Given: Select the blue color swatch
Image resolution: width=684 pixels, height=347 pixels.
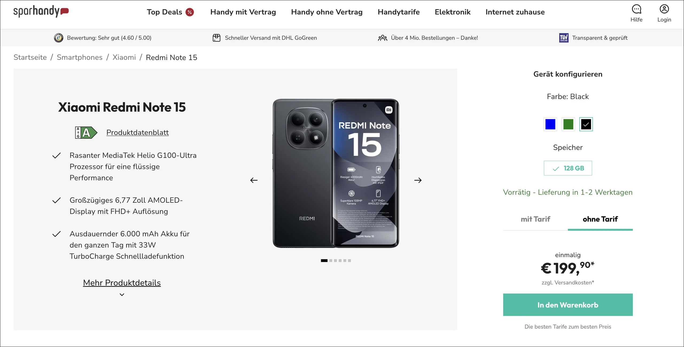Looking at the screenshot, I should click(x=550, y=124).
